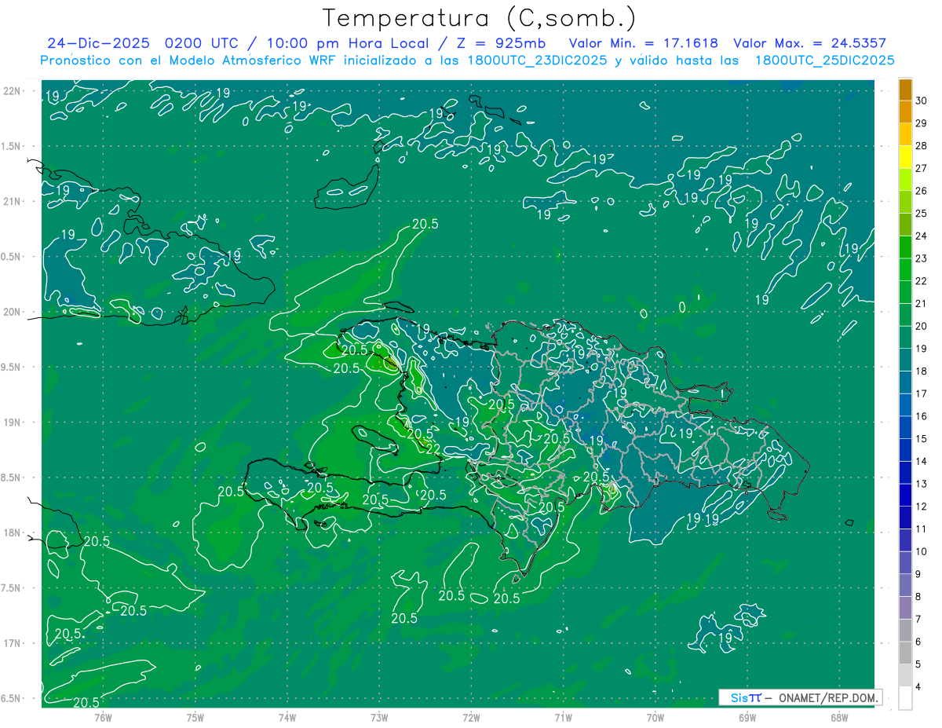This screenshot has width=942, height=728.
Task: Click the "76W" longitude axis label
Action: click(x=103, y=717)
